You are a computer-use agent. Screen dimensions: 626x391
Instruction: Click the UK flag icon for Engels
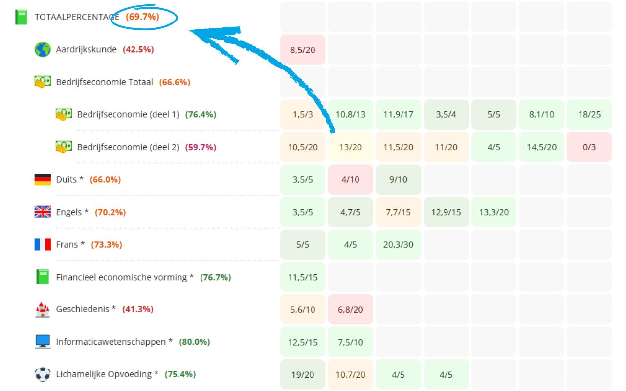pyautogui.click(x=43, y=212)
